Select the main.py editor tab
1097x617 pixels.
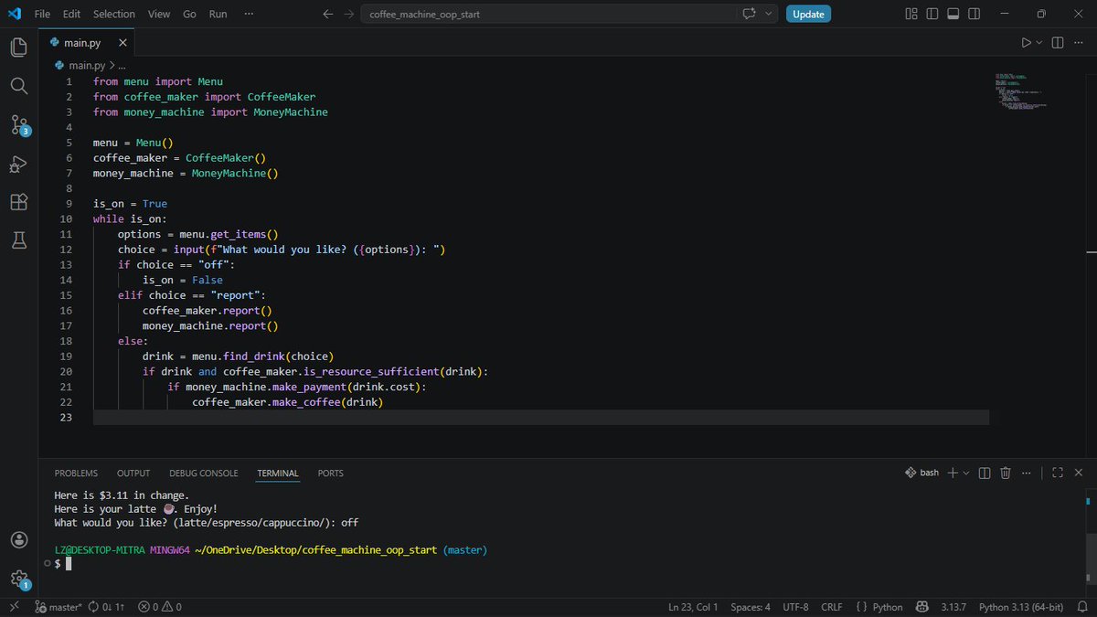(x=87, y=43)
